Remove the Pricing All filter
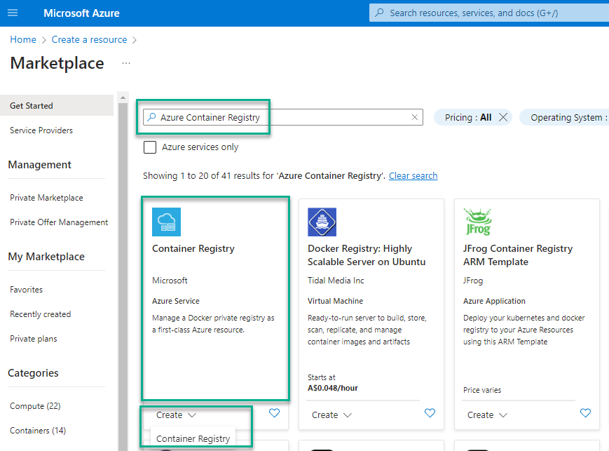 tap(502, 117)
